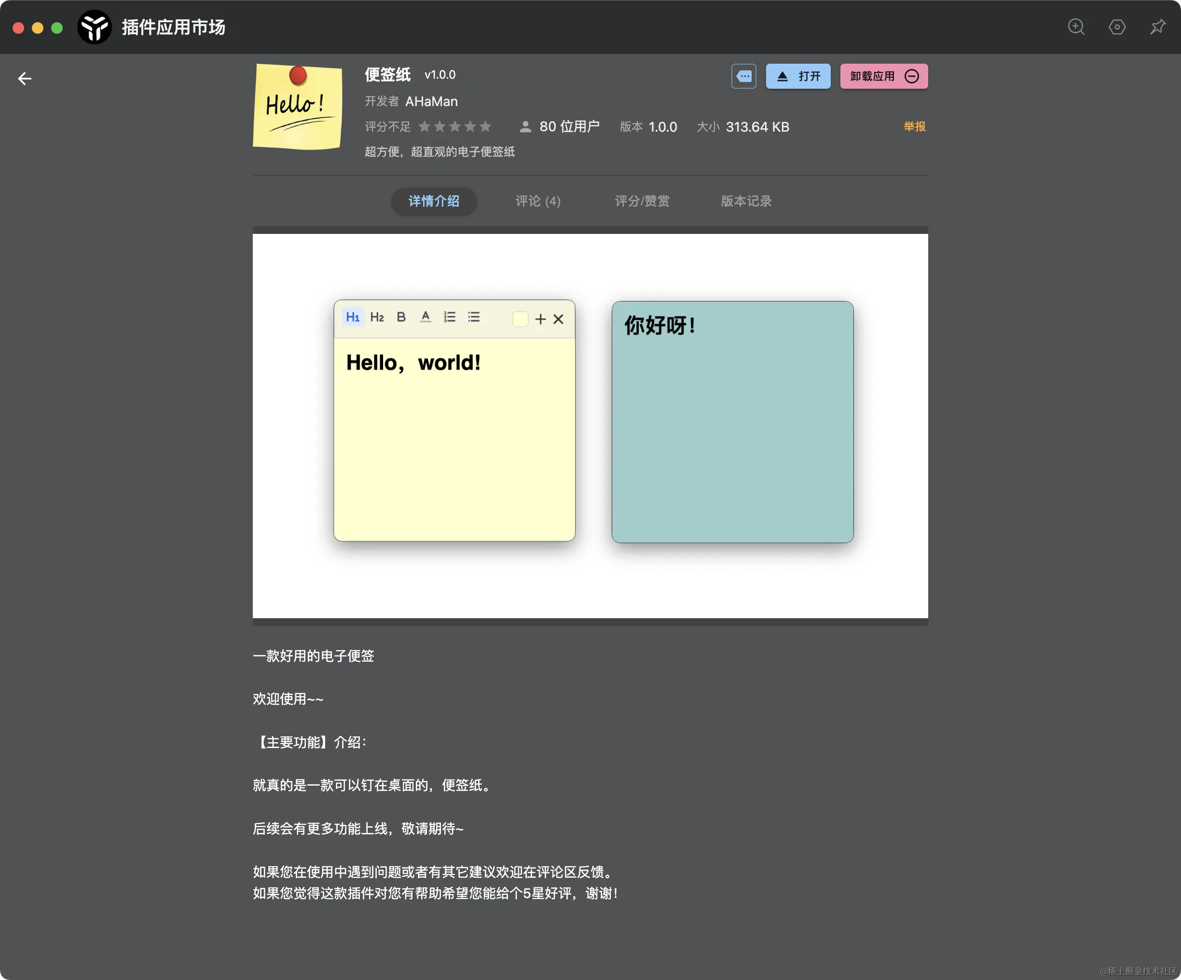Click the zoom-in magnifier icon in title bar
Viewport: 1181px width, 980px height.
point(1076,27)
